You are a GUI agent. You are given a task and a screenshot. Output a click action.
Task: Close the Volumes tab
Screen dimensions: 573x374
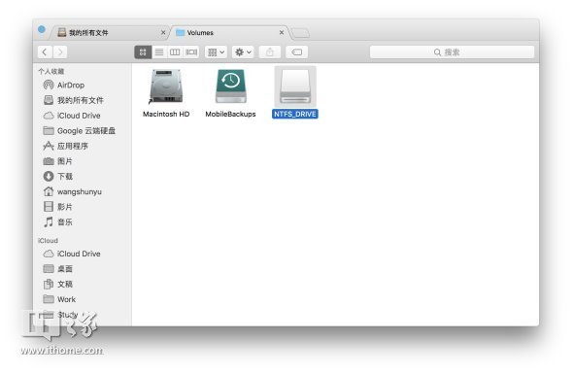tap(282, 32)
